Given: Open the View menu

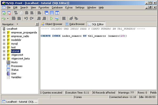Looking at the screenshot, I should pos(33,8).
